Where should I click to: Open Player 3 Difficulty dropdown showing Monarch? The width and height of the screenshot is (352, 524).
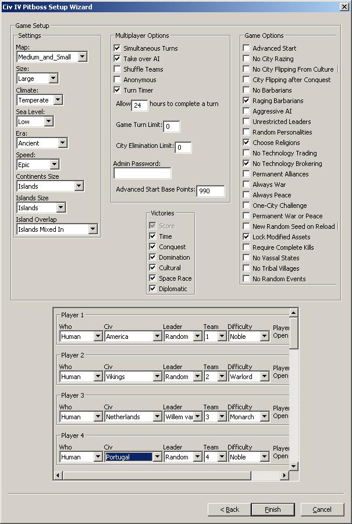point(265,417)
